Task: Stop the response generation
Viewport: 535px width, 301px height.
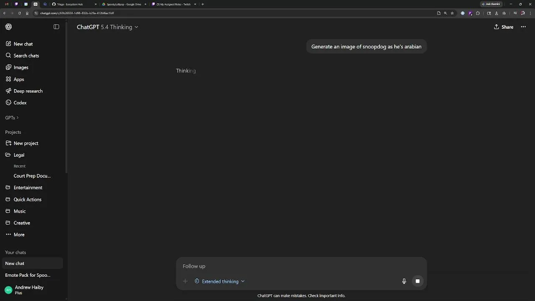Action: click(418, 281)
